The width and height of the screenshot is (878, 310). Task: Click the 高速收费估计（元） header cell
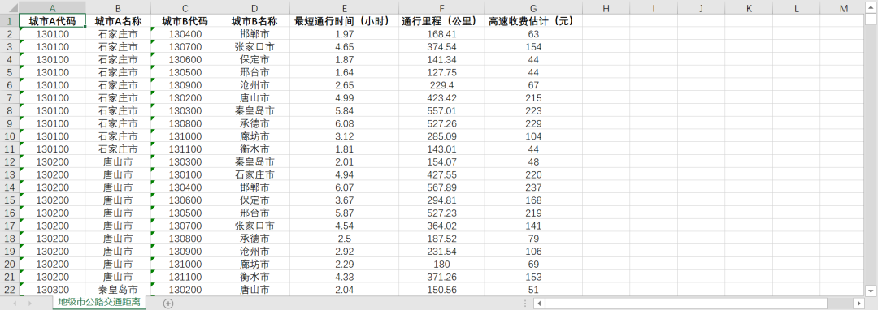533,21
